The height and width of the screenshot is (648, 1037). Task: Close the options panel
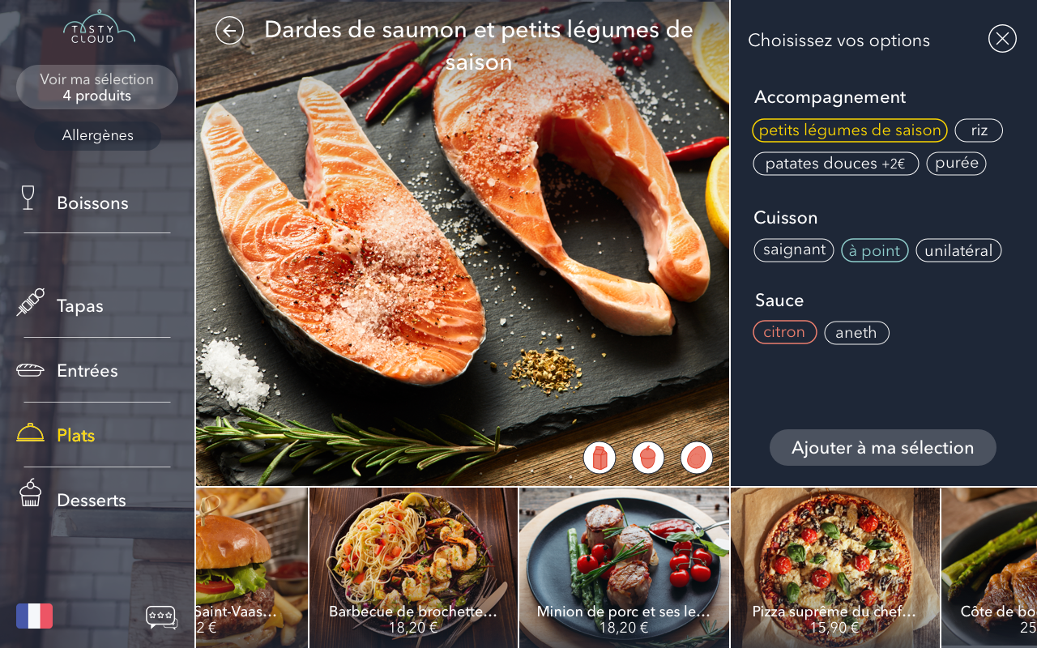[1002, 38]
